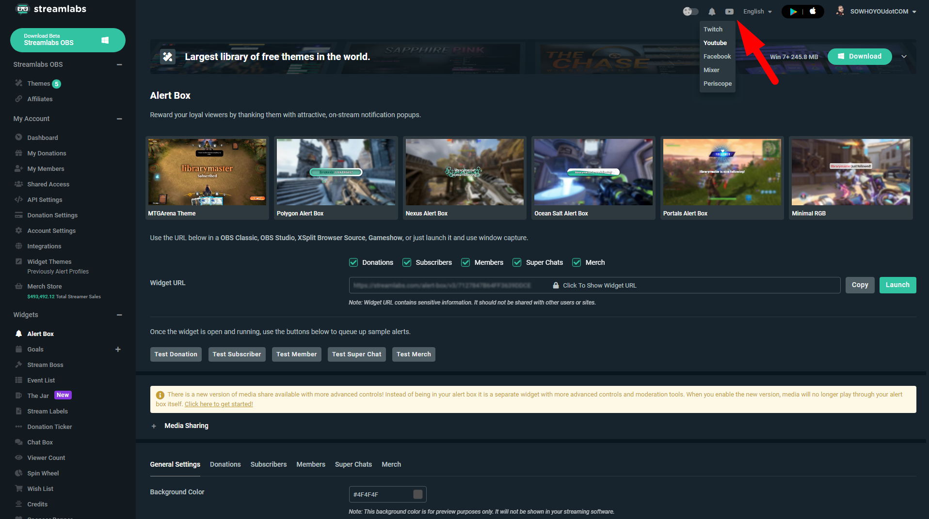Screen dimensions: 929x519
Task: Click the Alert Box bell icon
Action: coord(18,334)
